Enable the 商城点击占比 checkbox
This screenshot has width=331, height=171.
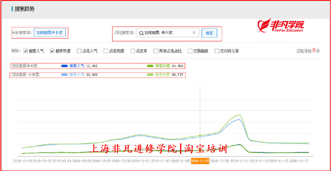tap(156, 51)
